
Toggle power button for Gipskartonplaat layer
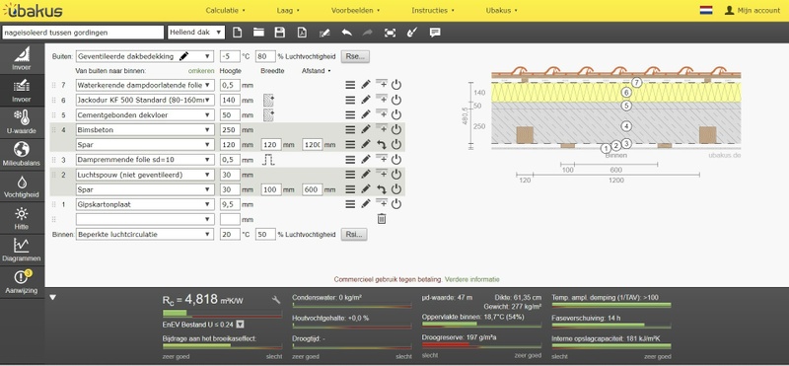coord(396,204)
